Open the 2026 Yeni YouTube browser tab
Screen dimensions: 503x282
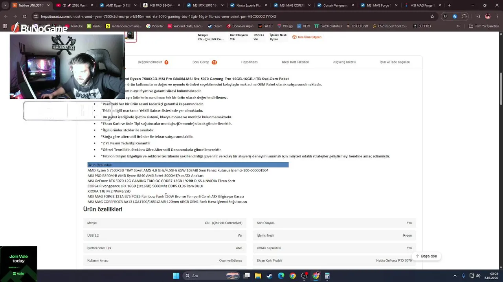tap(74, 5)
